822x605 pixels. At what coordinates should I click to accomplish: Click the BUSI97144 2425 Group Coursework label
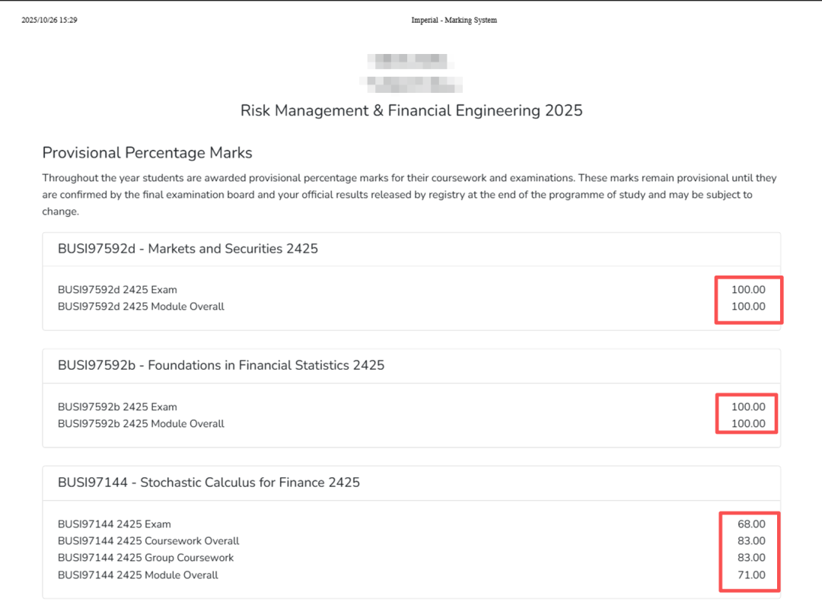point(145,558)
